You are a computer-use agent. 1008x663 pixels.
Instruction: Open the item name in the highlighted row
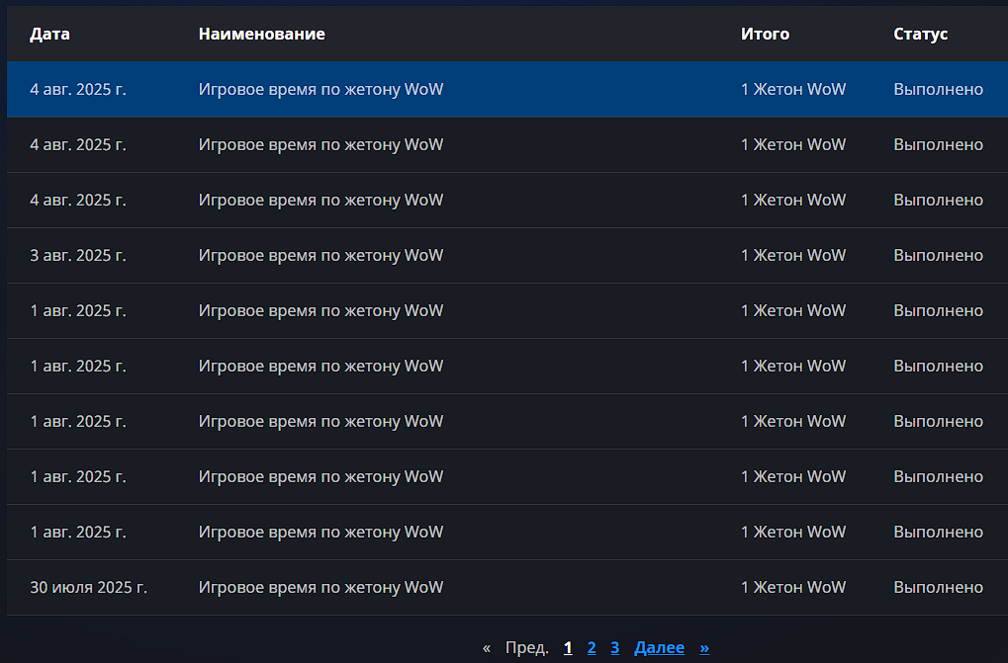coord(321,89)
